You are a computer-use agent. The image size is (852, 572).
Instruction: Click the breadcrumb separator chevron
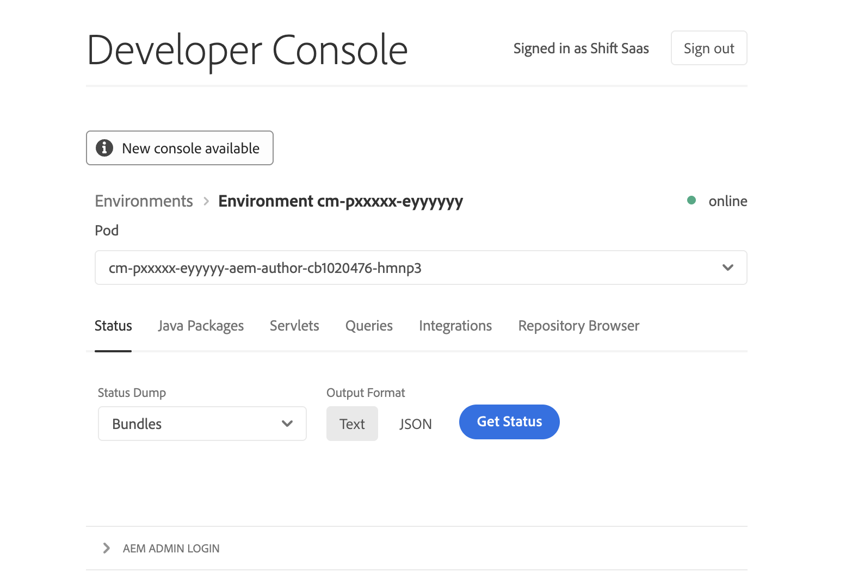point(206,201)
